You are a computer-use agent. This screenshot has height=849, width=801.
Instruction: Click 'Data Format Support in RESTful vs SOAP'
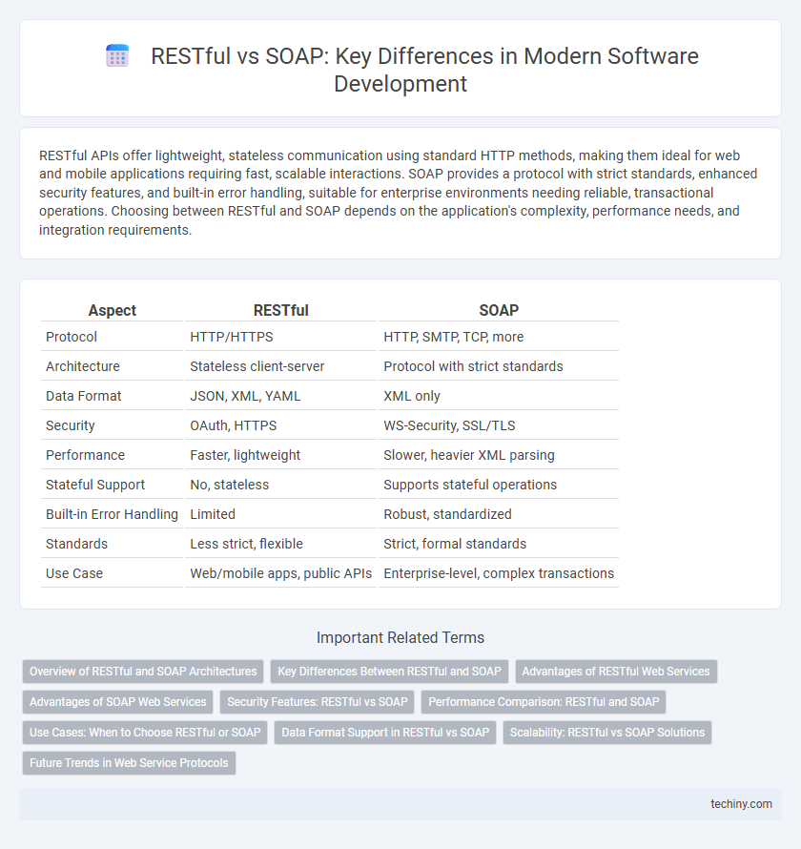(x=385, y=732)
